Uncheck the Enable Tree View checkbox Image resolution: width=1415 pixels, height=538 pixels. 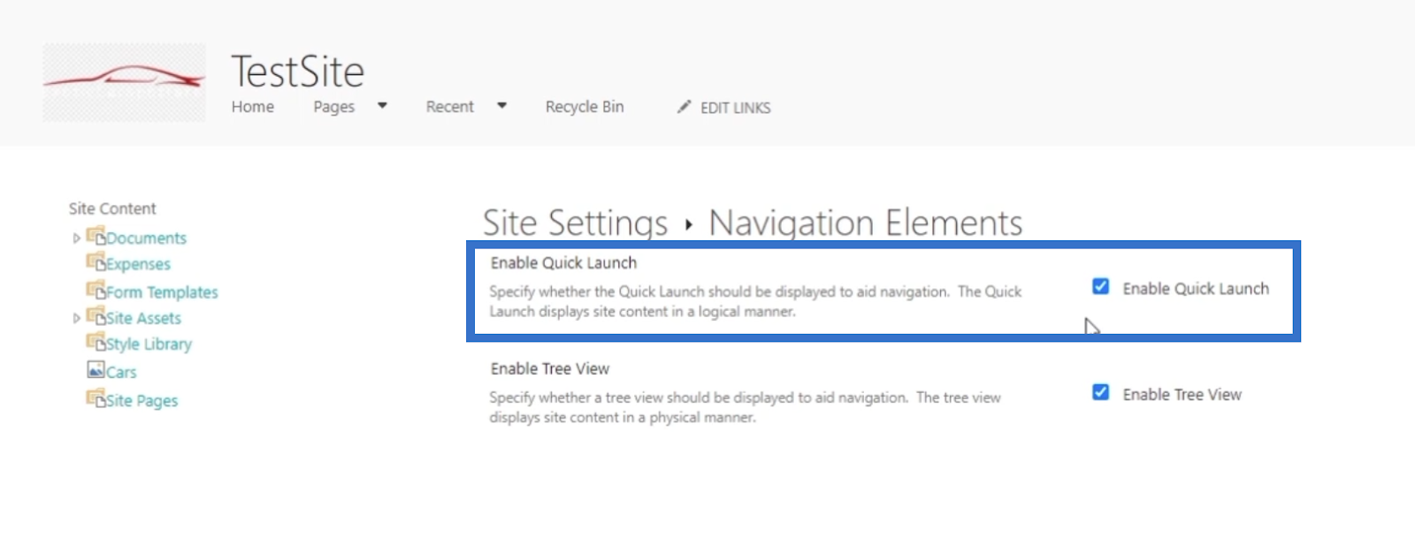tap(1100, 392)
